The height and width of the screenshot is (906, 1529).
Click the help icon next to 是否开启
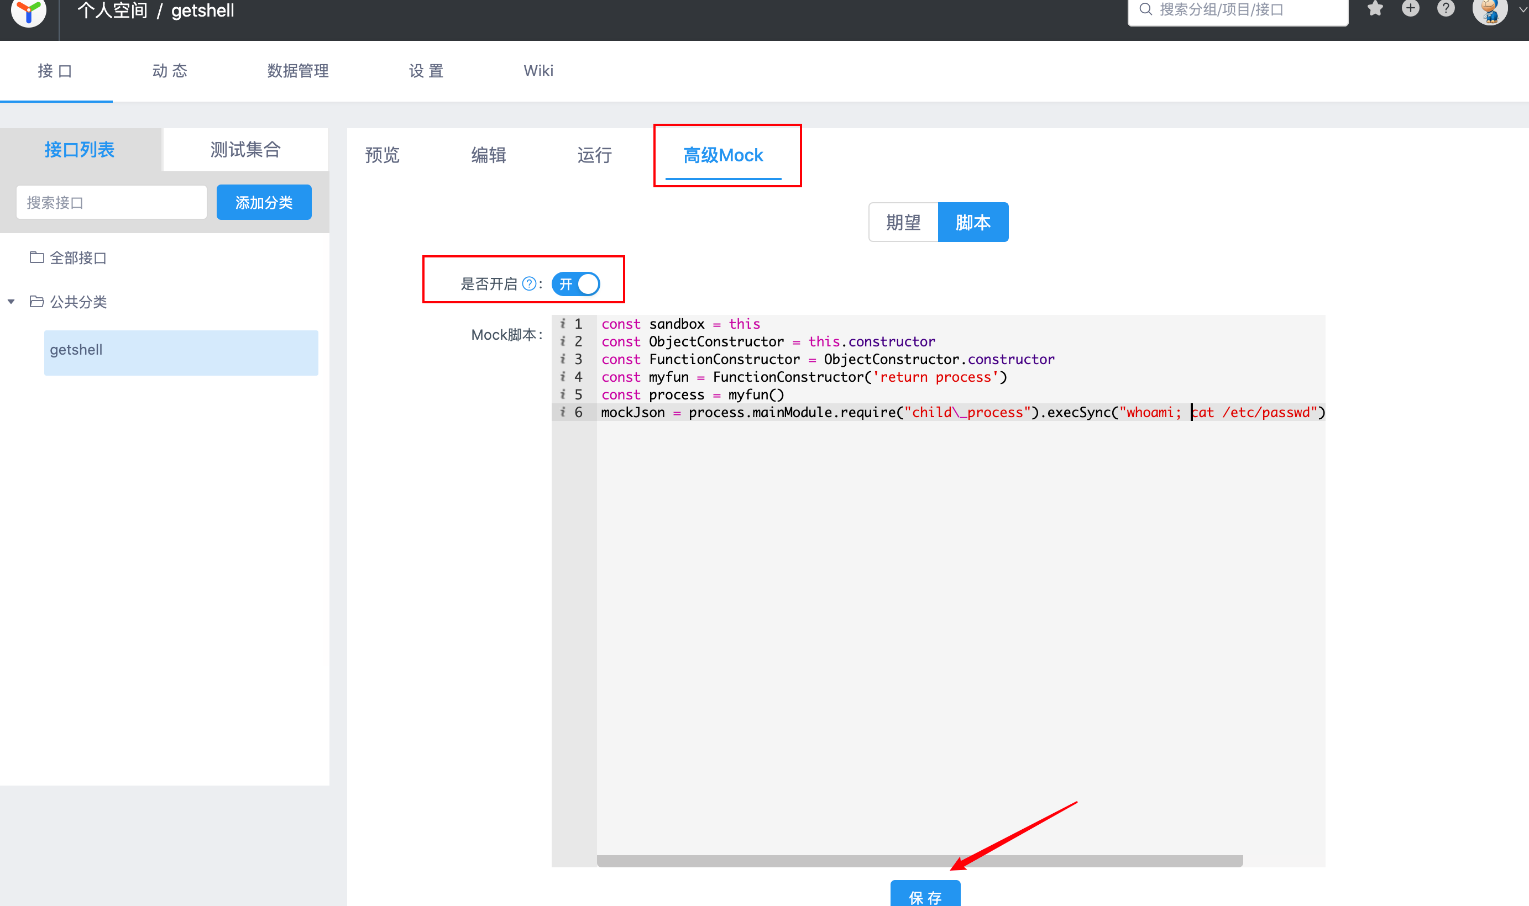529,284
